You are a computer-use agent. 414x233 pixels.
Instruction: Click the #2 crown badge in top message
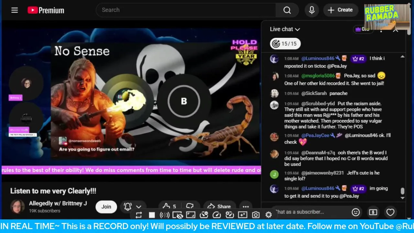(358, 59)
